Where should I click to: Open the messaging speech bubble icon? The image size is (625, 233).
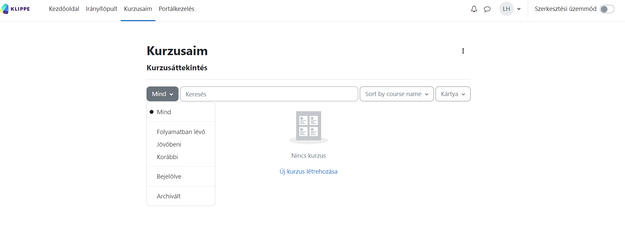point(487,9)
